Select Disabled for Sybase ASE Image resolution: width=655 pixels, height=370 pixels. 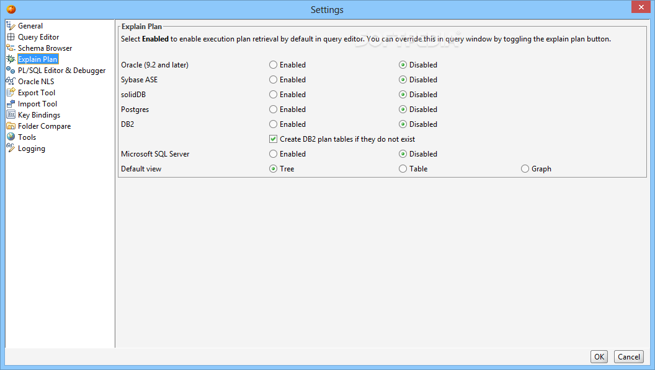coord(403,80)
